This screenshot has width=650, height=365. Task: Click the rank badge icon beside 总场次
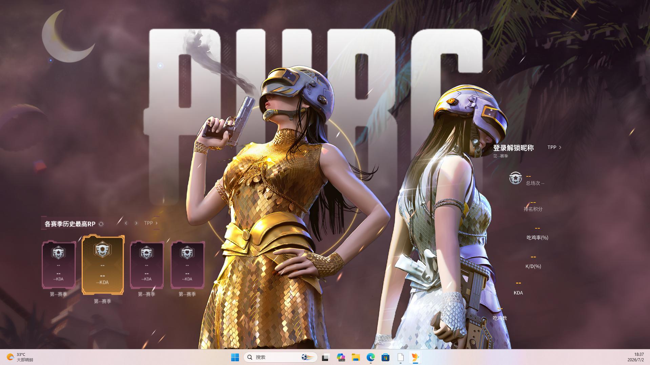coord(515,178)
